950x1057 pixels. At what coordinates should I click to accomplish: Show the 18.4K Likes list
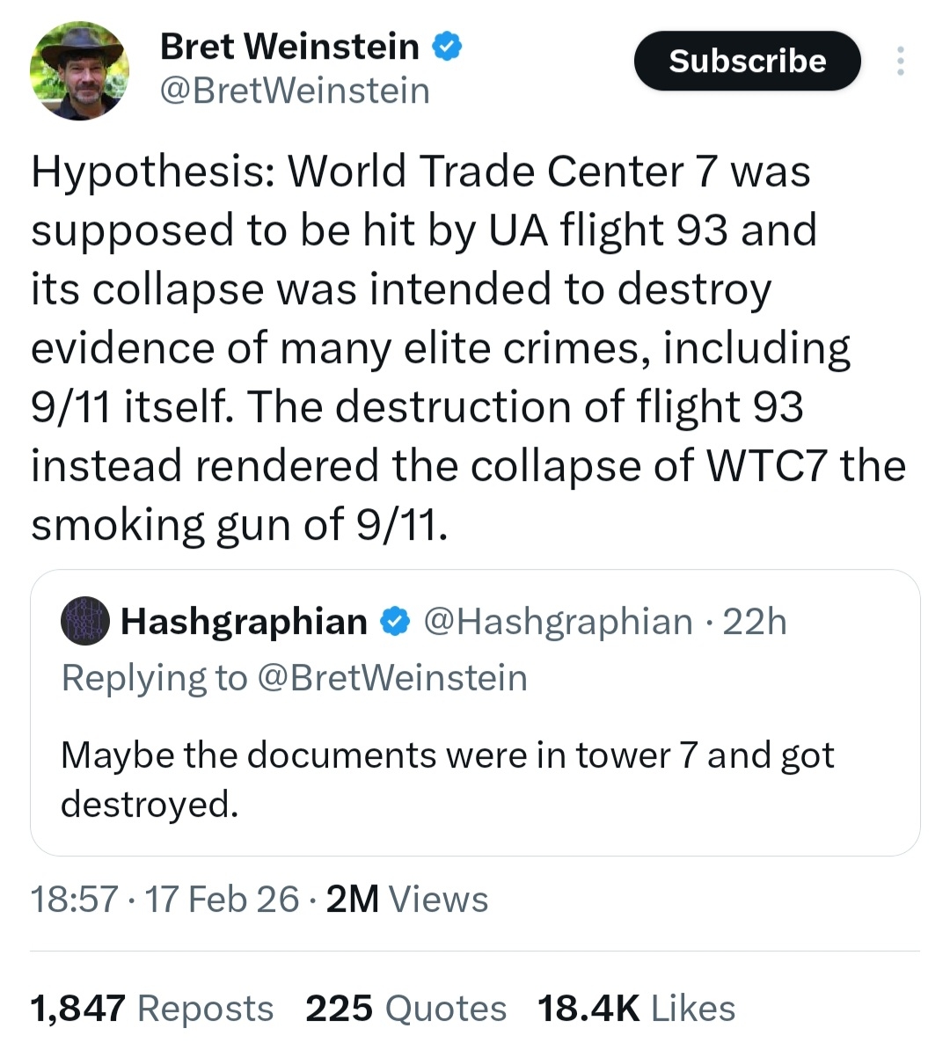click(636, 1008)
